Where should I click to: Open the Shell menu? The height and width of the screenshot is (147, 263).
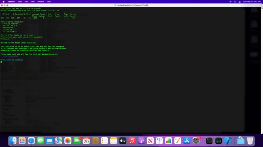pos(20,2)
